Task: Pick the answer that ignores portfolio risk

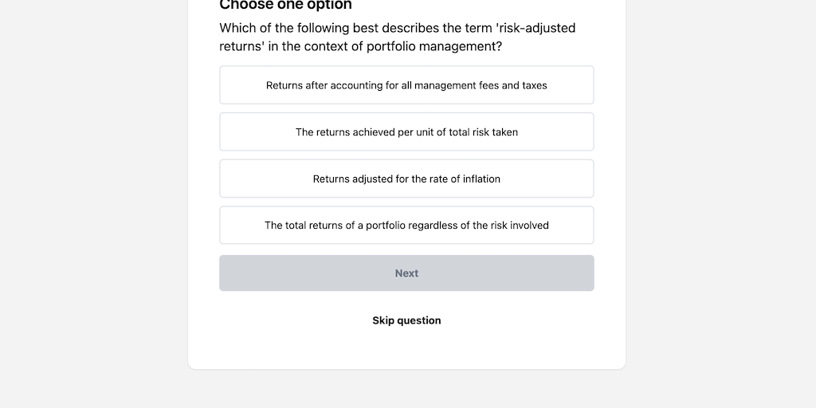Action: point(406,226)
